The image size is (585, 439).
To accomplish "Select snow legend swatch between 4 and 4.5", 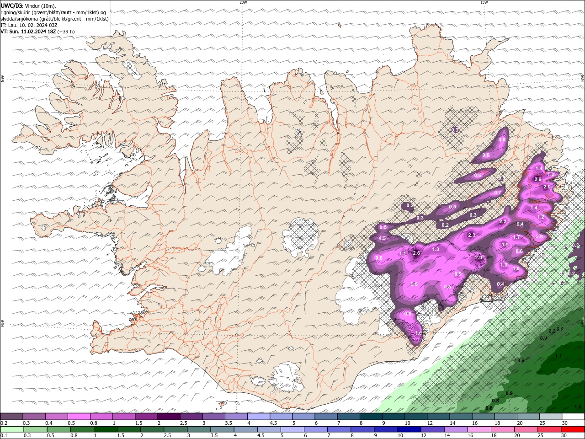I will (258, 417).
